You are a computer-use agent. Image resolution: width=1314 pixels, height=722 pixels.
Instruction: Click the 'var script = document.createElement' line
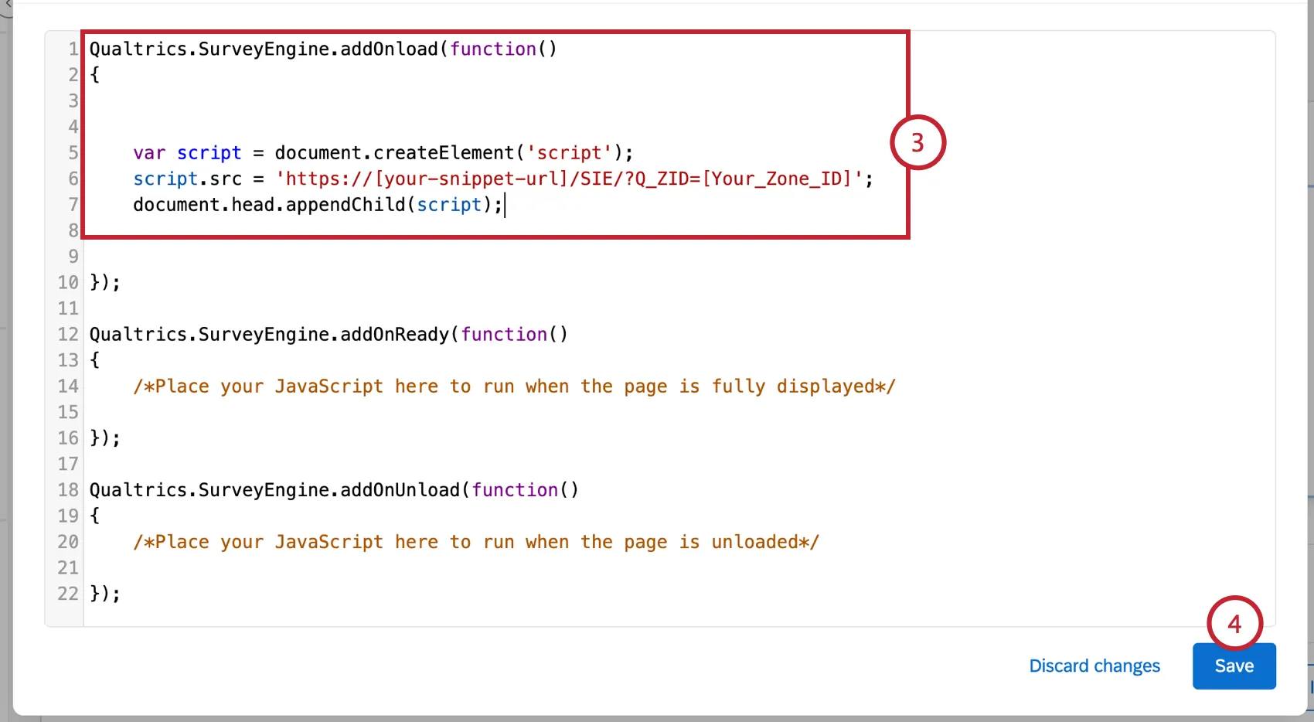[383, 152]
